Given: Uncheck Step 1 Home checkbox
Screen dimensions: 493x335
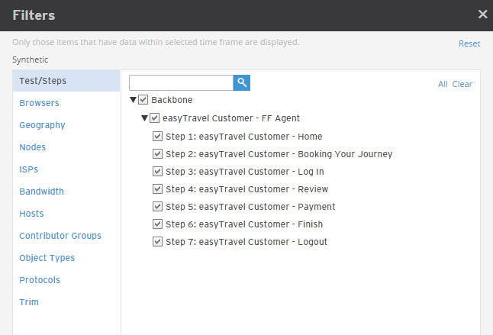Looking at the screenshot, I should 157,137.
